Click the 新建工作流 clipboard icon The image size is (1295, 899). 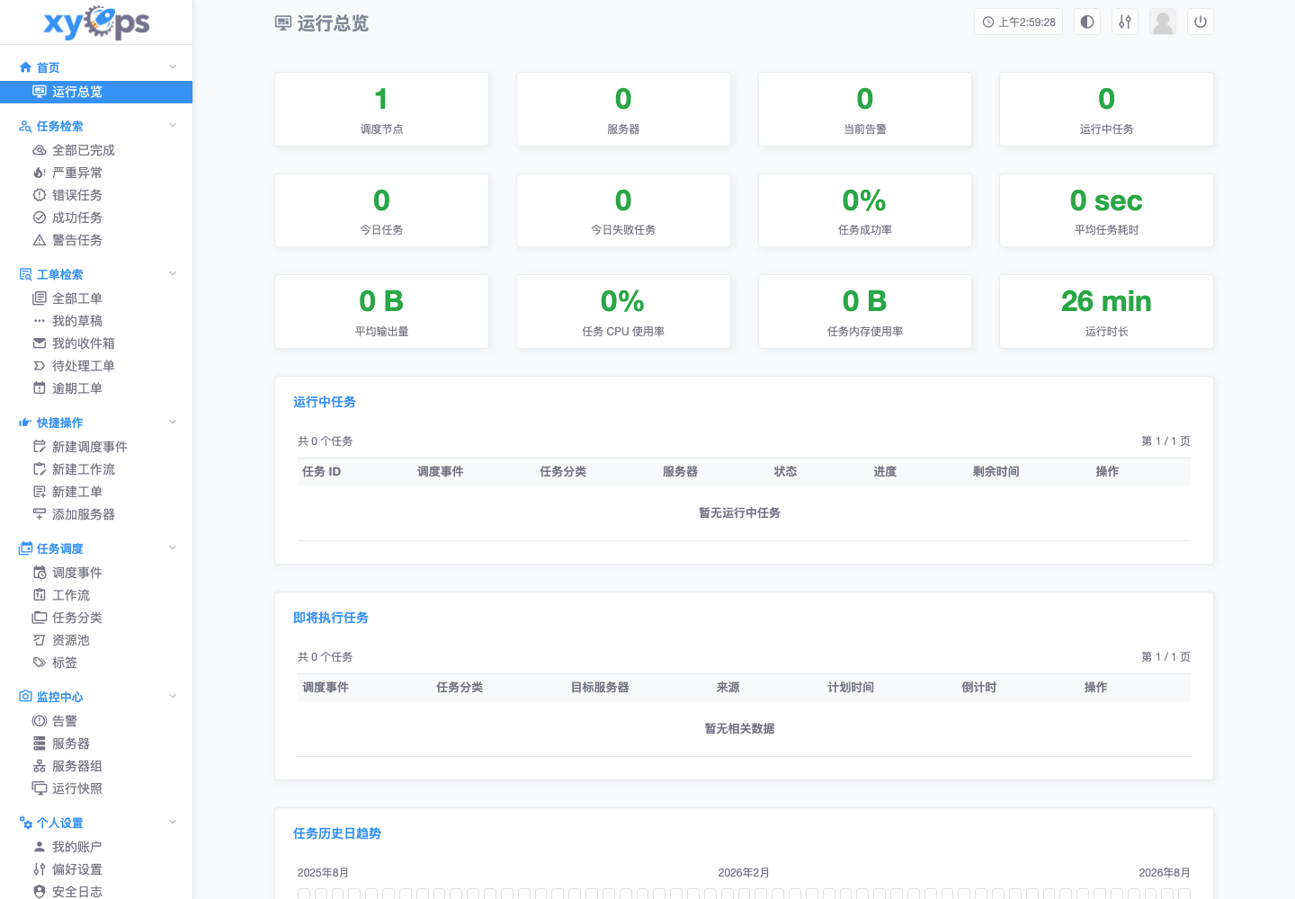click(40, 469)
